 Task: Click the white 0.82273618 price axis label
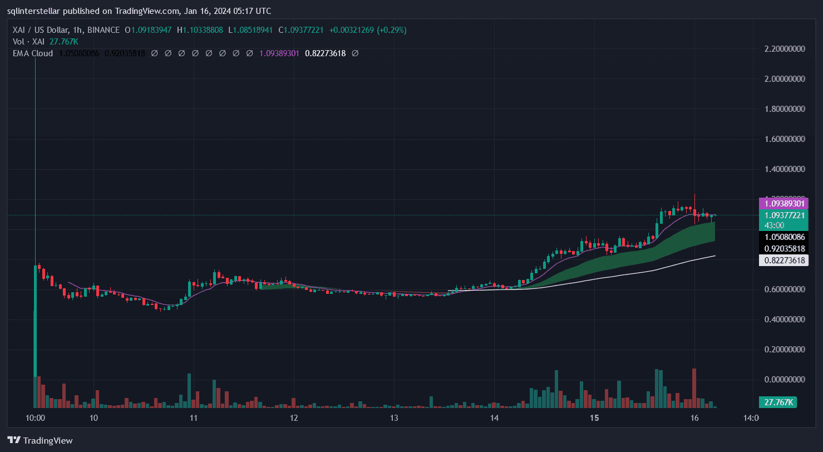(x=783, y=260)
